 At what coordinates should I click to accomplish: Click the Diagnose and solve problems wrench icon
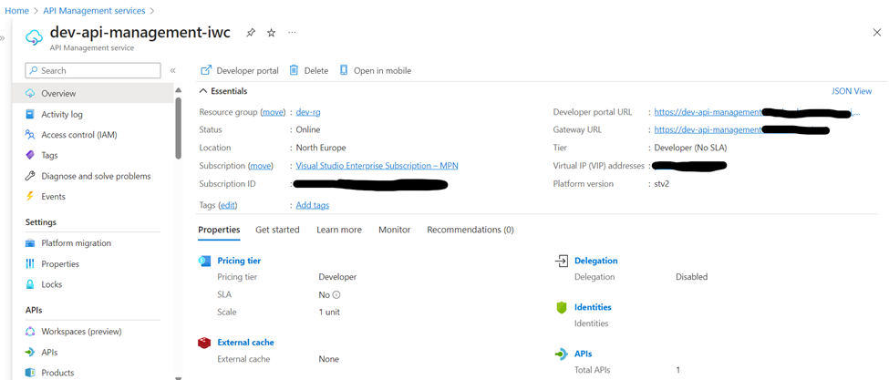click(x=31, y=176)
